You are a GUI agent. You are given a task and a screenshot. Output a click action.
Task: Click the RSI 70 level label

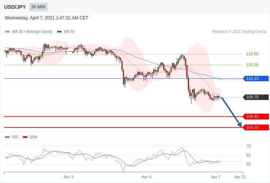(x=248, y=146)
